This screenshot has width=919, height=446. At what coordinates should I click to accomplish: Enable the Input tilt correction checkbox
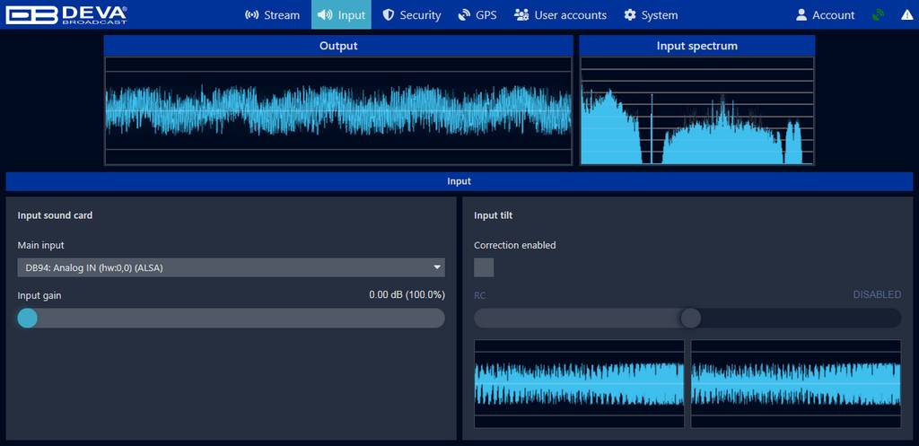484,267
